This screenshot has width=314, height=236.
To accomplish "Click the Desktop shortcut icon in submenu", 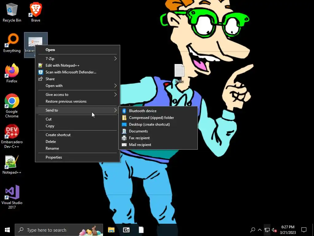I will (124, 124).
